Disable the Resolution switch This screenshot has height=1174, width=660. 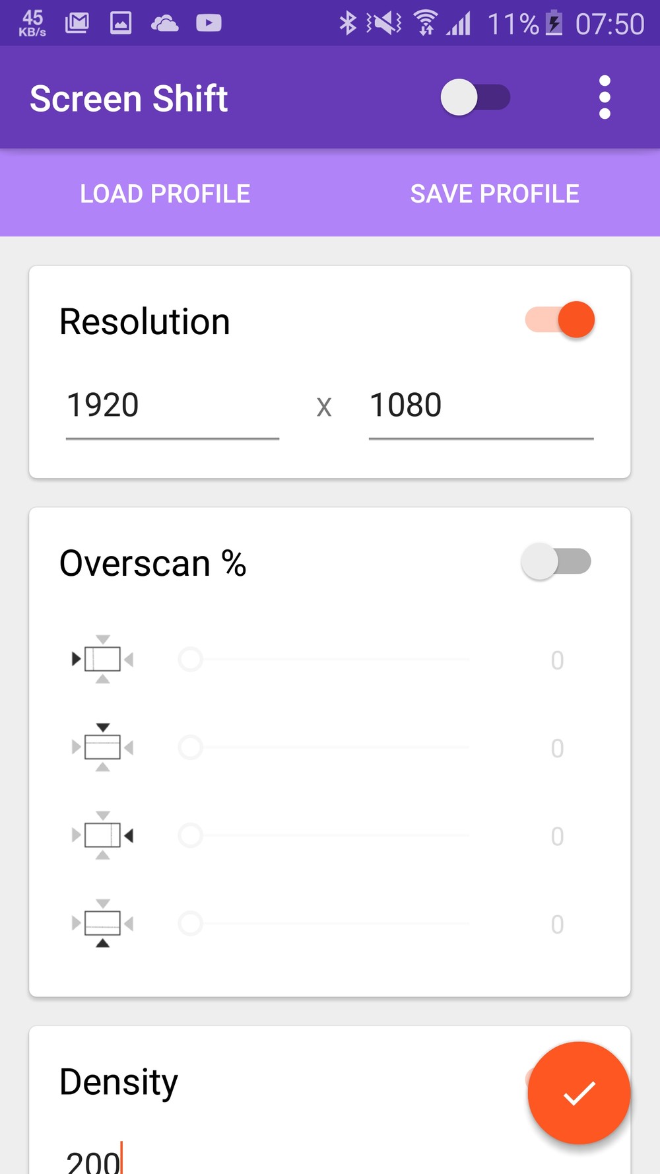pos(560,320)
